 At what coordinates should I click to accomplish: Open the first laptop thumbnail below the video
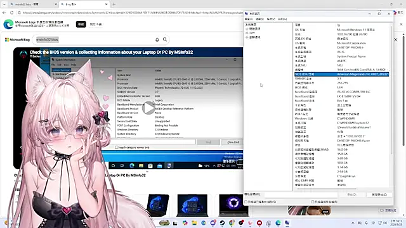tap(157, 205)
